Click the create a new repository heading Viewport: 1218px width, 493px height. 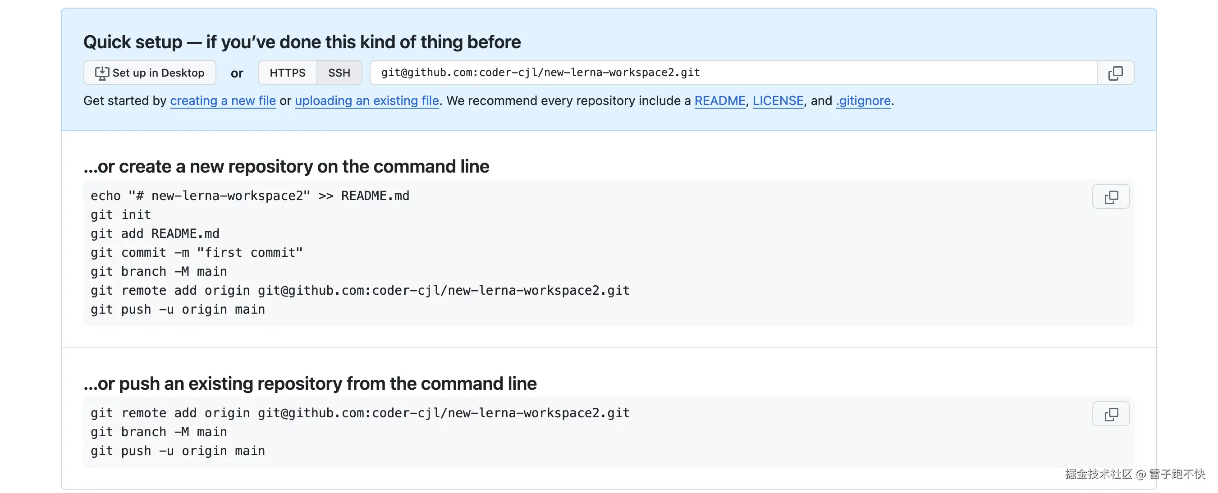[x=286, y=166]
